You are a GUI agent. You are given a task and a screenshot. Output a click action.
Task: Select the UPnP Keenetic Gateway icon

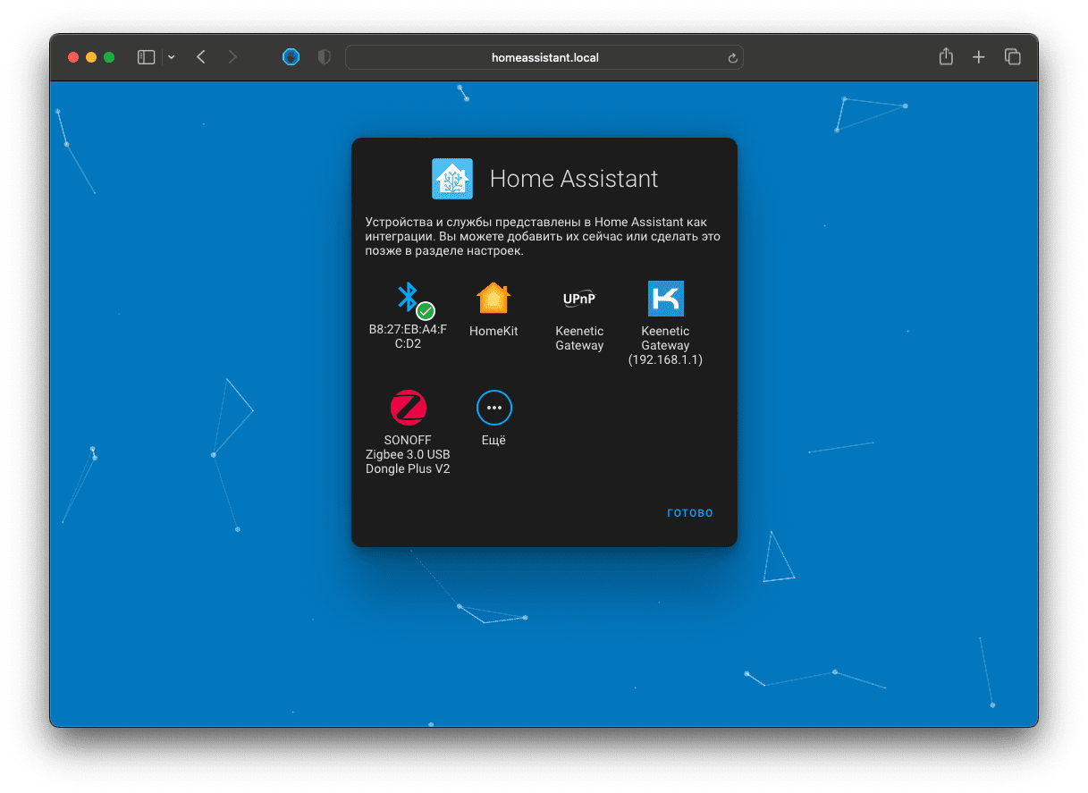click(579, 299)
